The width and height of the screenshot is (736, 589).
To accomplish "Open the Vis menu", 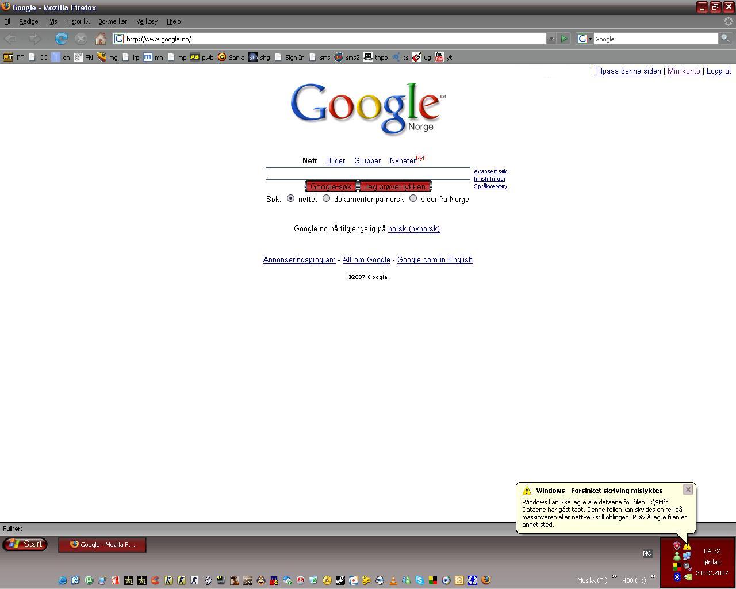I will click(53, 21).
